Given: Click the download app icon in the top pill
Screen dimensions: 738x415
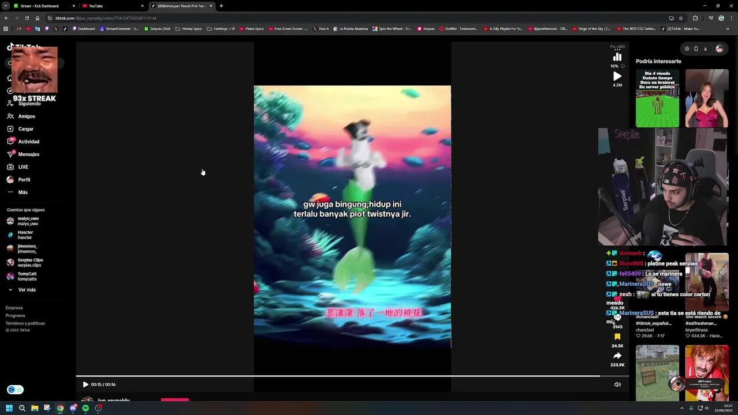Looking at the screenshot, I should [x=705, y=49].
